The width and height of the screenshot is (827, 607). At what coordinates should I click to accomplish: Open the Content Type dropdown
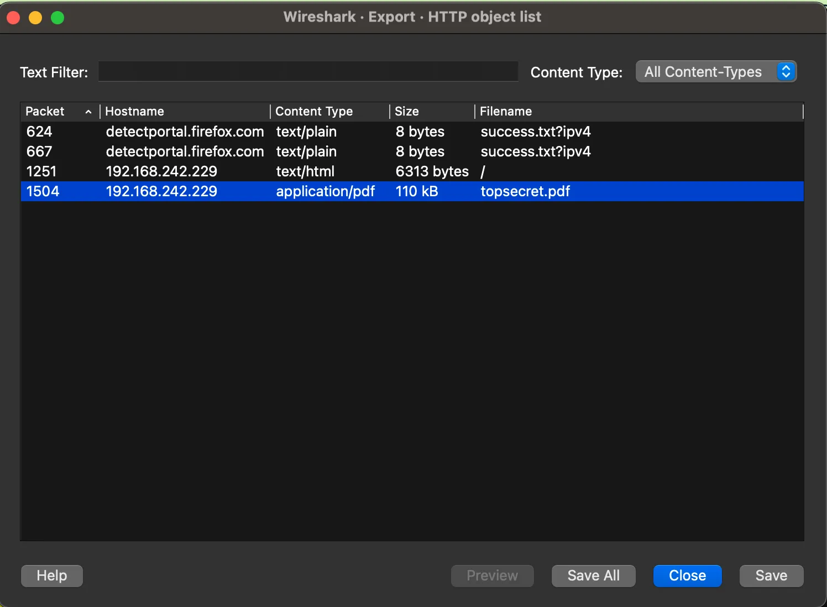(715, 72)
